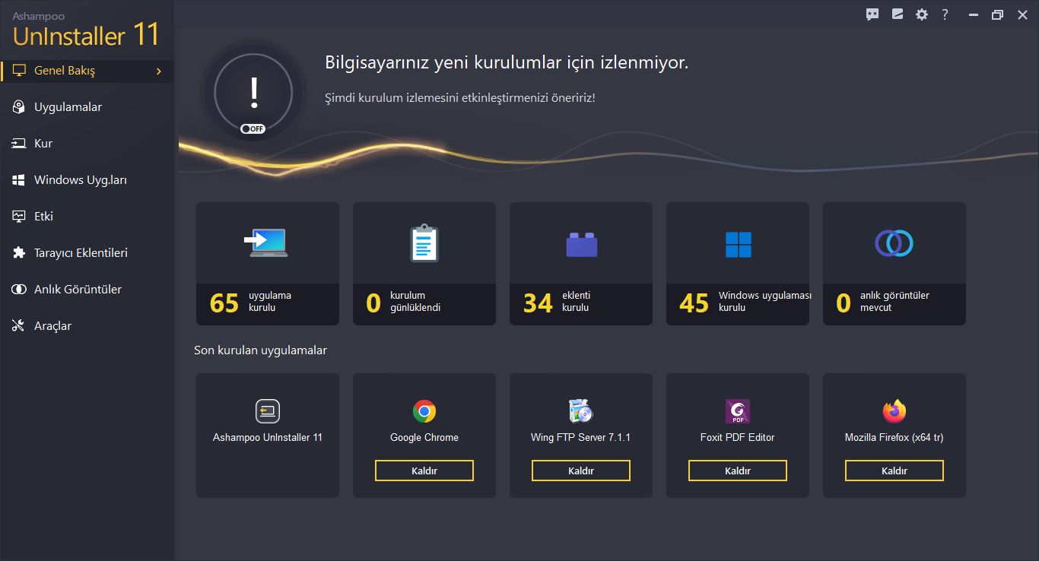Select Genel Bakış menu item

click(87, 71)
